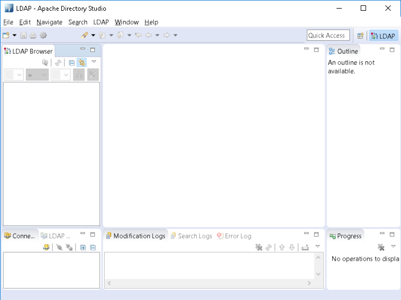This screenshot has height=300, width=401.
Task: Click LDAP Browser refresh icon
Action: coord(58,63)
